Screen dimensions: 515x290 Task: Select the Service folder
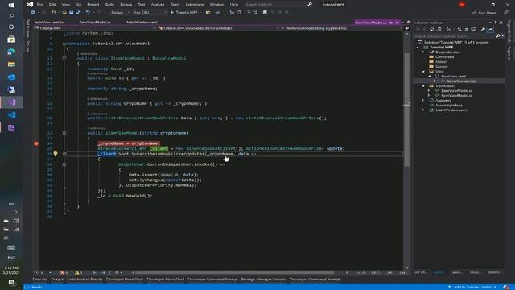(x=441, y=66)
